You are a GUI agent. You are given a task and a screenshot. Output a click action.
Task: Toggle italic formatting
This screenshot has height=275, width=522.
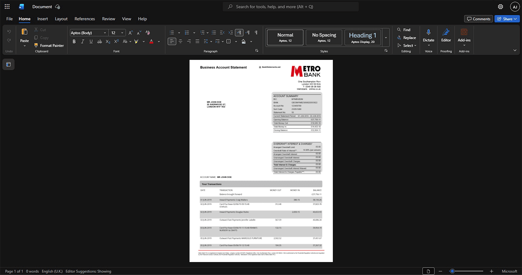pos(83,41)
